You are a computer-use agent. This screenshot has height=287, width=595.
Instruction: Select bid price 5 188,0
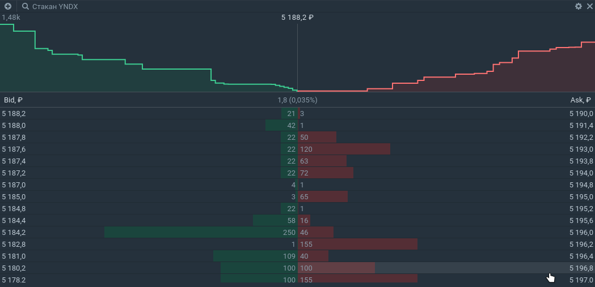(x=14, y=125)
